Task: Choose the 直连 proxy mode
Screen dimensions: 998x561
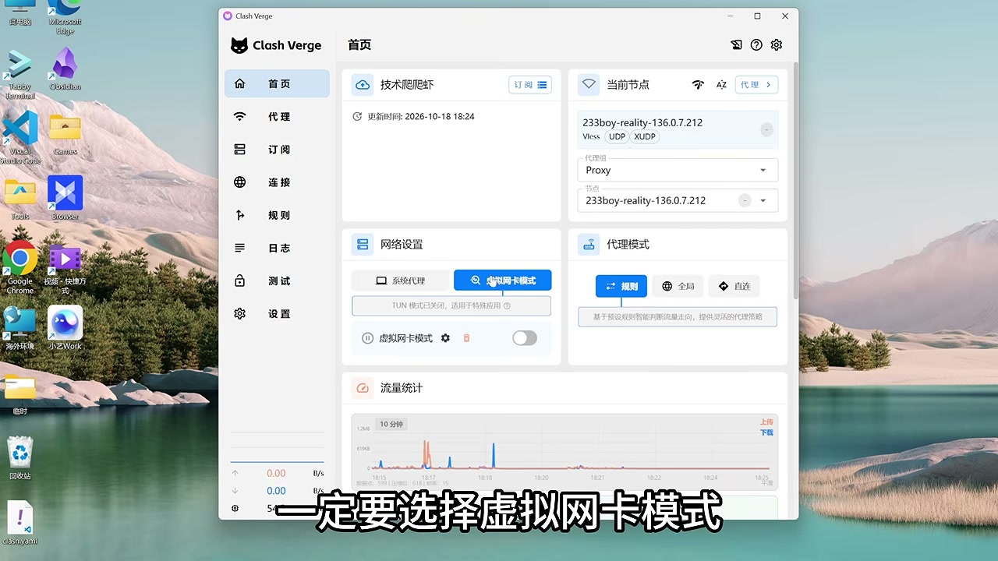Action: pyautogui.click(x=734, y=286)
